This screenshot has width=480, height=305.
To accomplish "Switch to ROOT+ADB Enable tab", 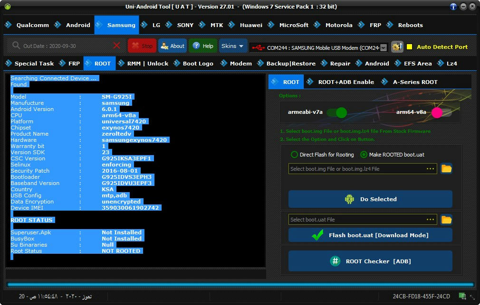I will coord(340,82).
